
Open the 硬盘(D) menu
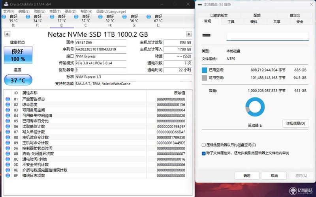pyautogui.click(x=71, y=11)
